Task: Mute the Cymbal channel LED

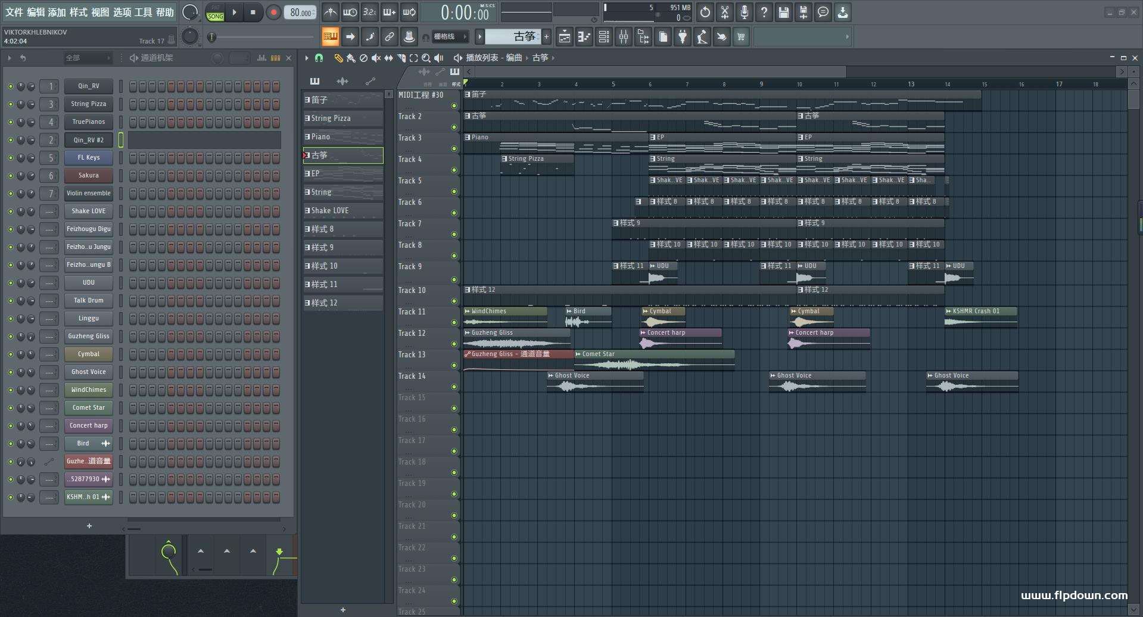Action: (10, 354)
